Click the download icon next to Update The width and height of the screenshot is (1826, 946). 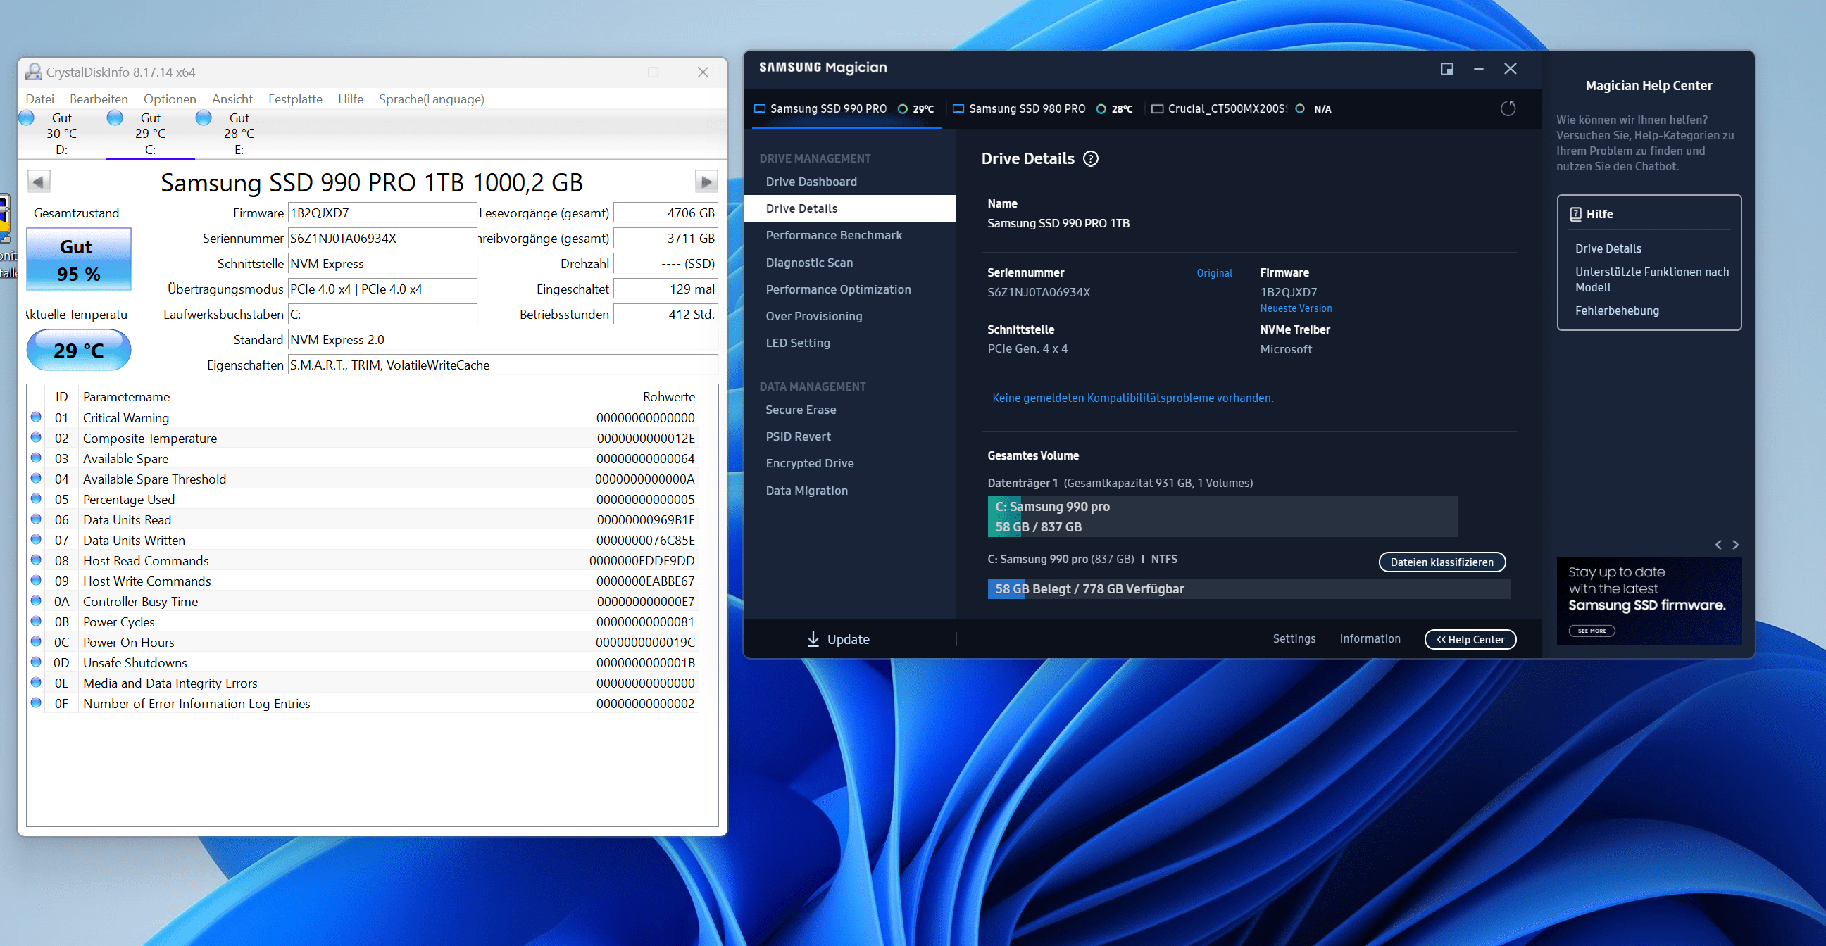tap(813, 639)
